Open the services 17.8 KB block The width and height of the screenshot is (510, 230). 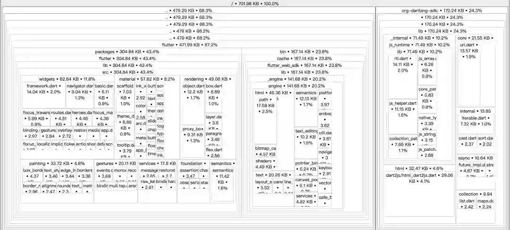pyautogui.click(x=157, y=164)
